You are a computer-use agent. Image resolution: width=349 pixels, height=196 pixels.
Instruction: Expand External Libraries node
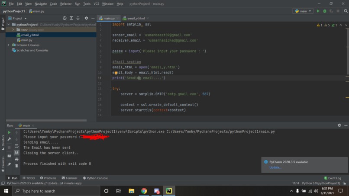[9, 45]
